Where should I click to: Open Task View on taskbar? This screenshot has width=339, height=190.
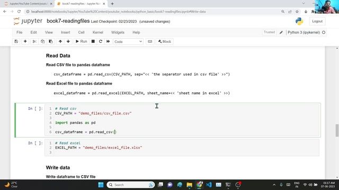point(160,185)
